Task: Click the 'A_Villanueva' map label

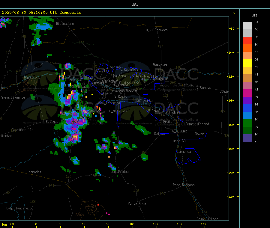Action: [157, 30]
